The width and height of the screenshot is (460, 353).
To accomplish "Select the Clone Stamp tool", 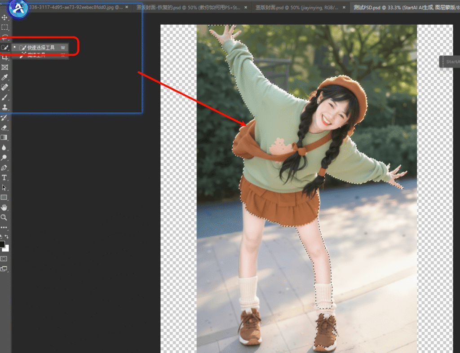I will (x=5, y=107).
